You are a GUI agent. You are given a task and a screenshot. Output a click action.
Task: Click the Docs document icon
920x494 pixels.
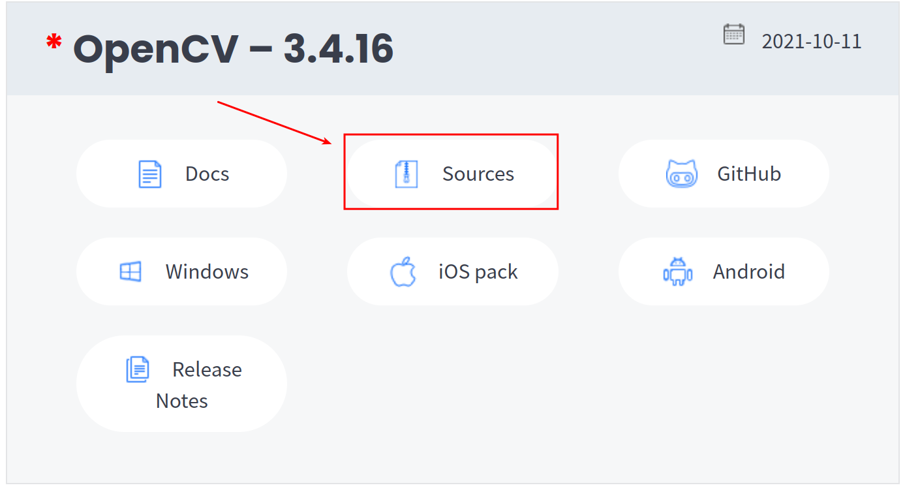pos(150,174)
